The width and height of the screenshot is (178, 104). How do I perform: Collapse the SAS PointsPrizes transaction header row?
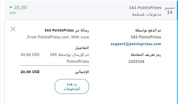pyautogui.click(x=91, y=10)
